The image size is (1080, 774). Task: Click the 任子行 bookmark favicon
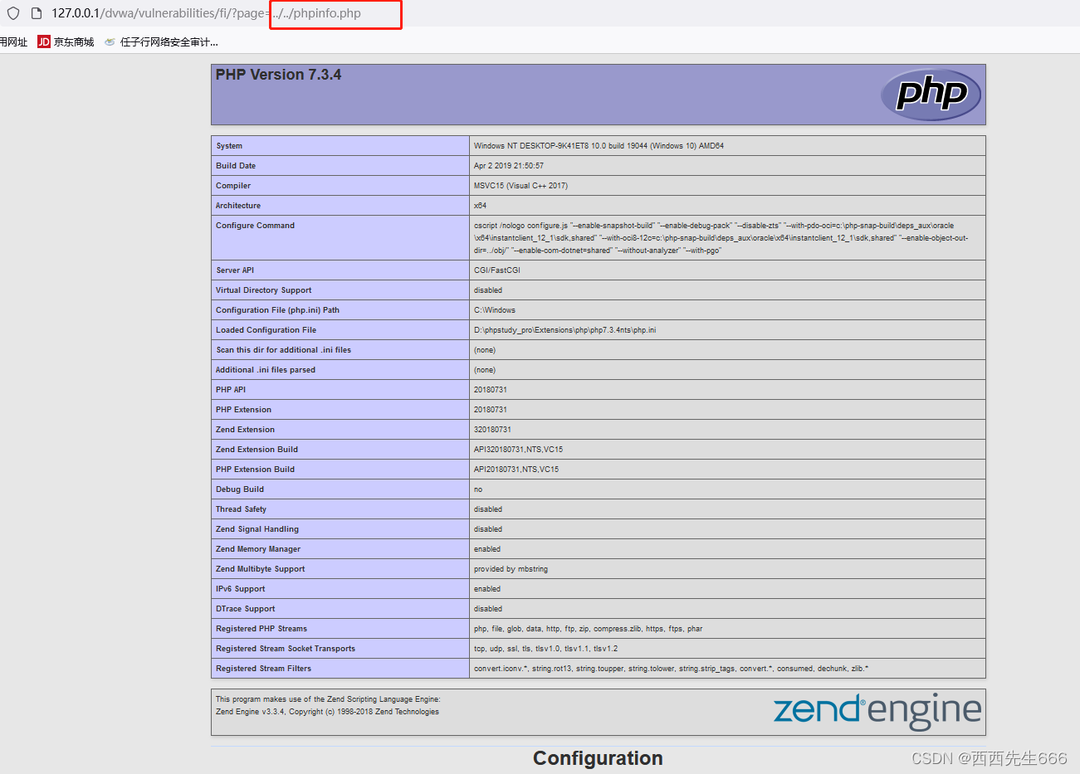pos(110,41)
